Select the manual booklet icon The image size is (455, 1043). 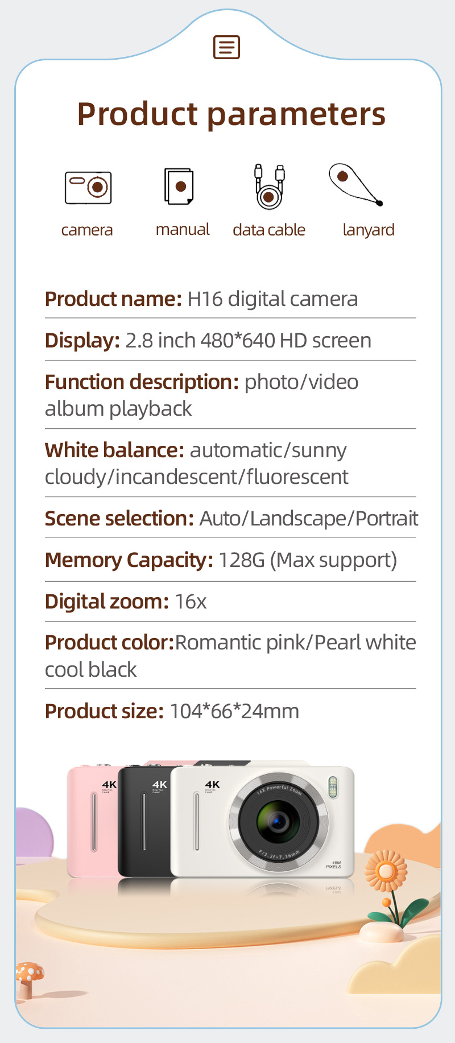click(x=179, y=186)
